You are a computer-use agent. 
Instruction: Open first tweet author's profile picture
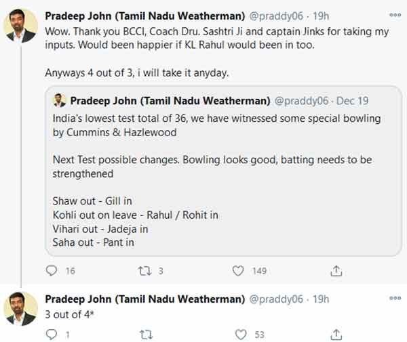20,27
